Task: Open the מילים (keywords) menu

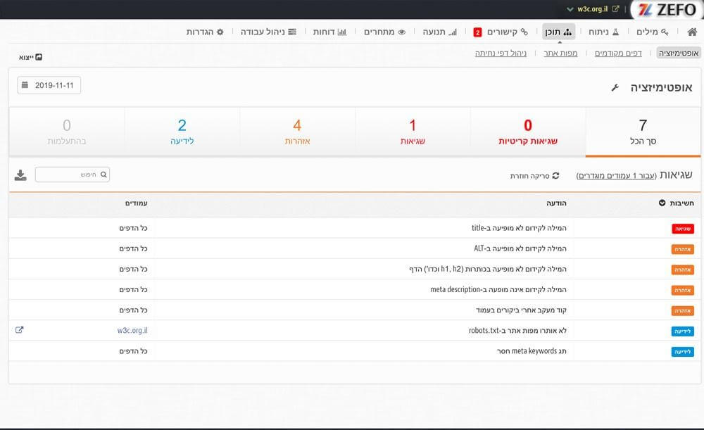Action: (x=653, y=32)
